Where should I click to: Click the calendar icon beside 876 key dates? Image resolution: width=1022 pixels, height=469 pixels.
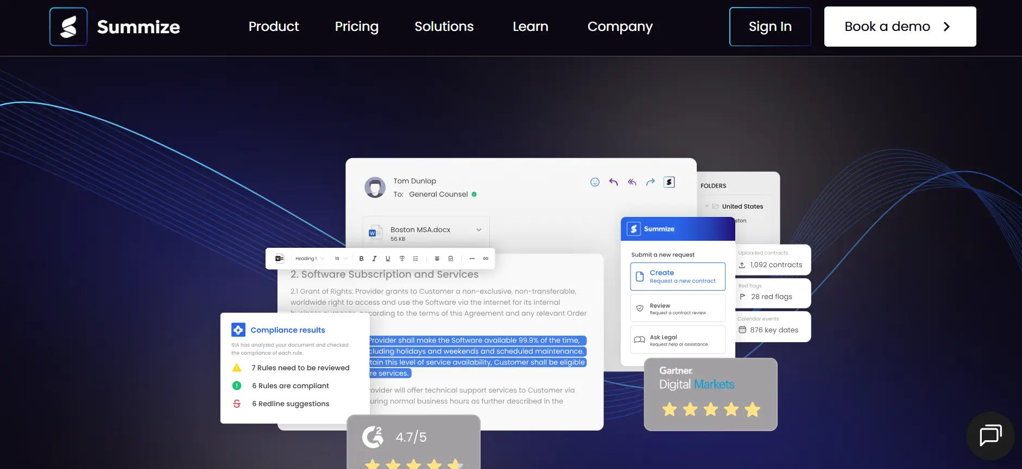742,330
